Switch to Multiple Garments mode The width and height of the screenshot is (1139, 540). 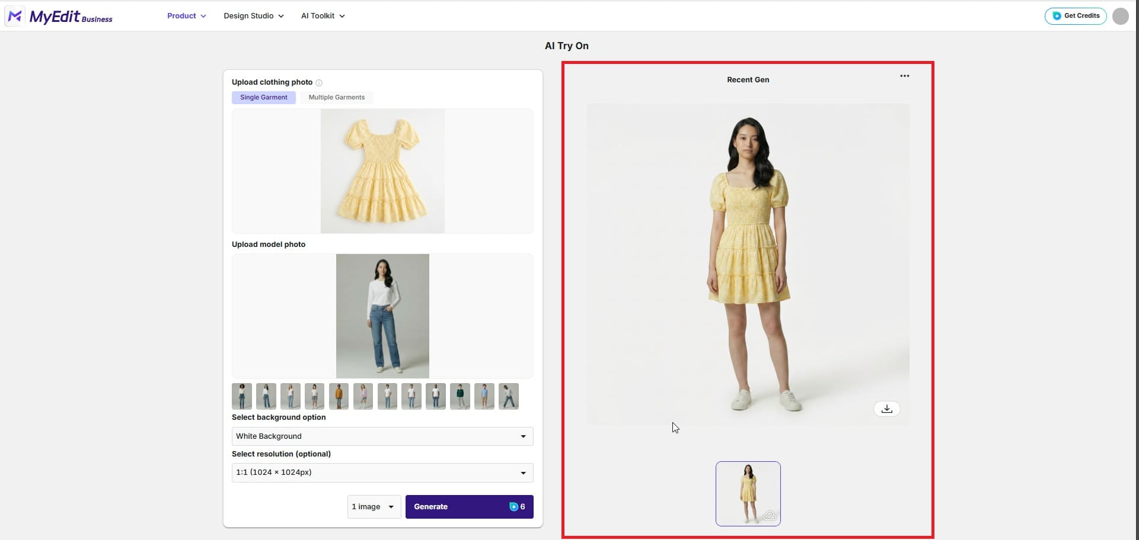336,97
